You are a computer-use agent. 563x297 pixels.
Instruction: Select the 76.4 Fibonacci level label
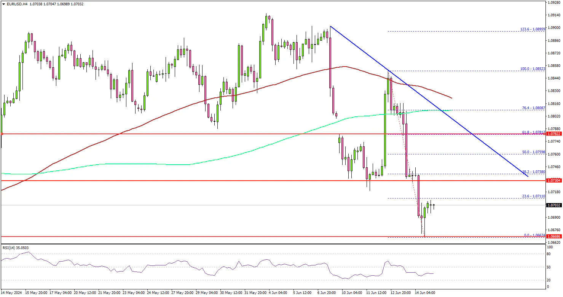(x=534, y=108)
